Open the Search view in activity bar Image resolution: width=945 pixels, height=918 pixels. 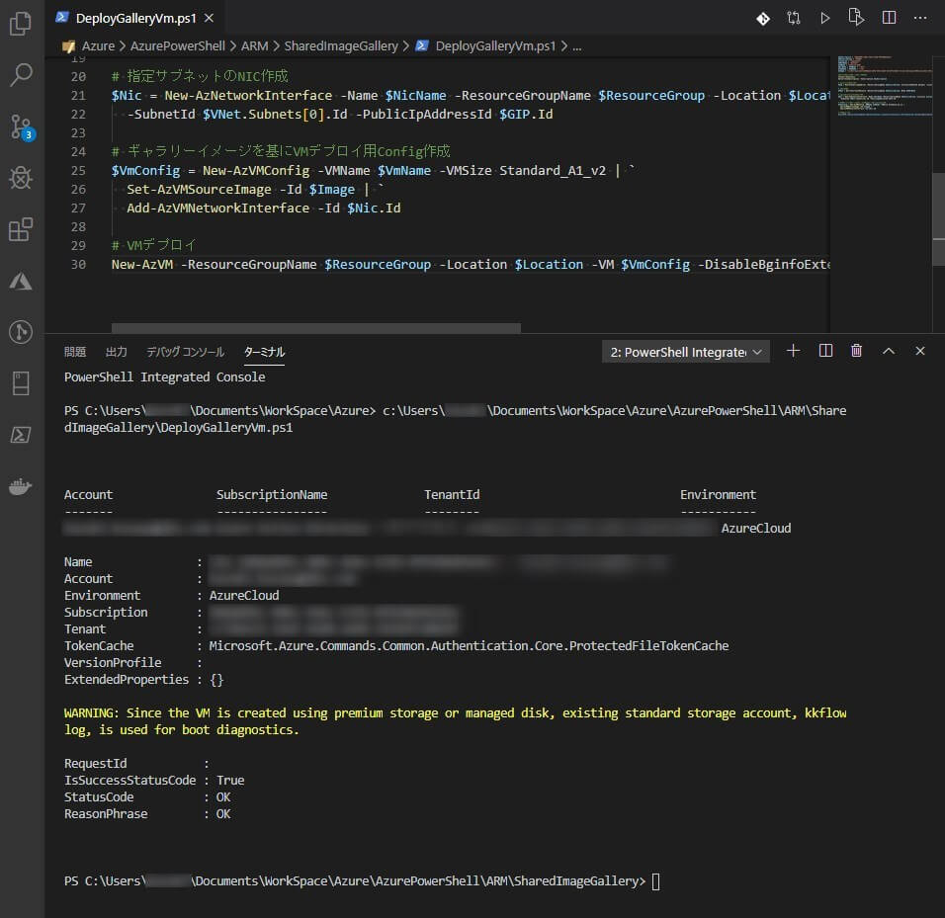21,75
